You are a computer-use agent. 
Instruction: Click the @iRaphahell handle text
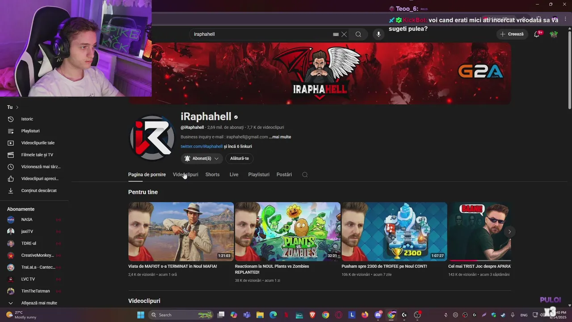coord(192,127)
